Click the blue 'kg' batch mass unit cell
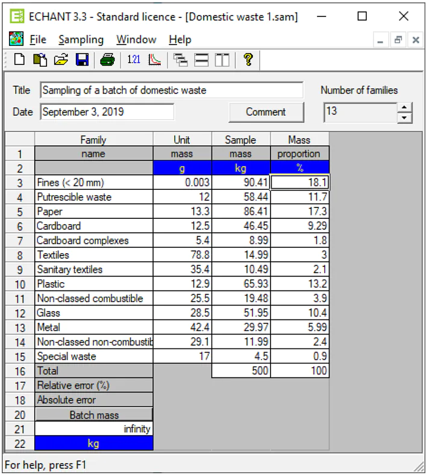Viewport: 429px width, 475px height. (94, 444)
